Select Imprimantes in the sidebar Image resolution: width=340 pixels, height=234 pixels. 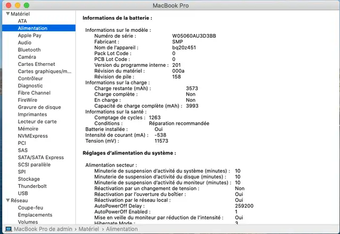[32, 114]
